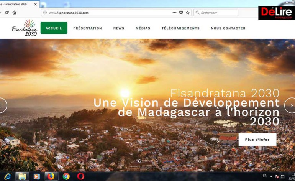
Task: Open Internet Explorer from the taskbar
Action: pos(8,176)
